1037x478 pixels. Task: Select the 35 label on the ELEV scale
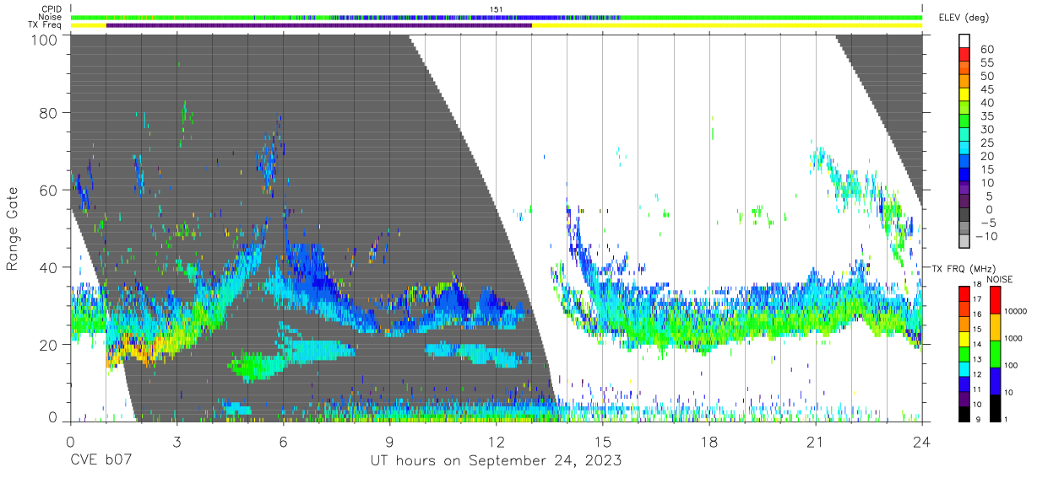coord(985,116)
